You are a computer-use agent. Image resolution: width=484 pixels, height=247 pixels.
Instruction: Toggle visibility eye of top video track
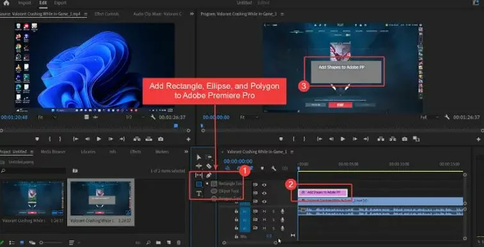tap(264, 185)
